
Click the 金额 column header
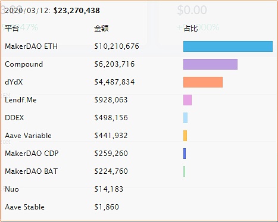click(x=101, y=29)
